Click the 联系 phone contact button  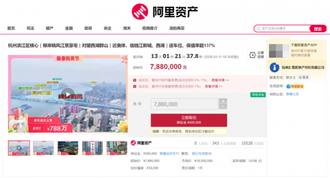pyautogui.click(x=304, y=77)
